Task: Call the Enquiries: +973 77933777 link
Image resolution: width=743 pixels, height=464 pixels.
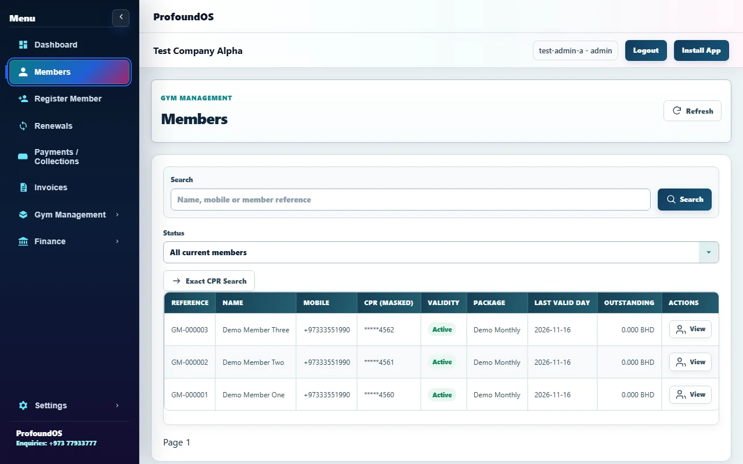Action: 56,443
